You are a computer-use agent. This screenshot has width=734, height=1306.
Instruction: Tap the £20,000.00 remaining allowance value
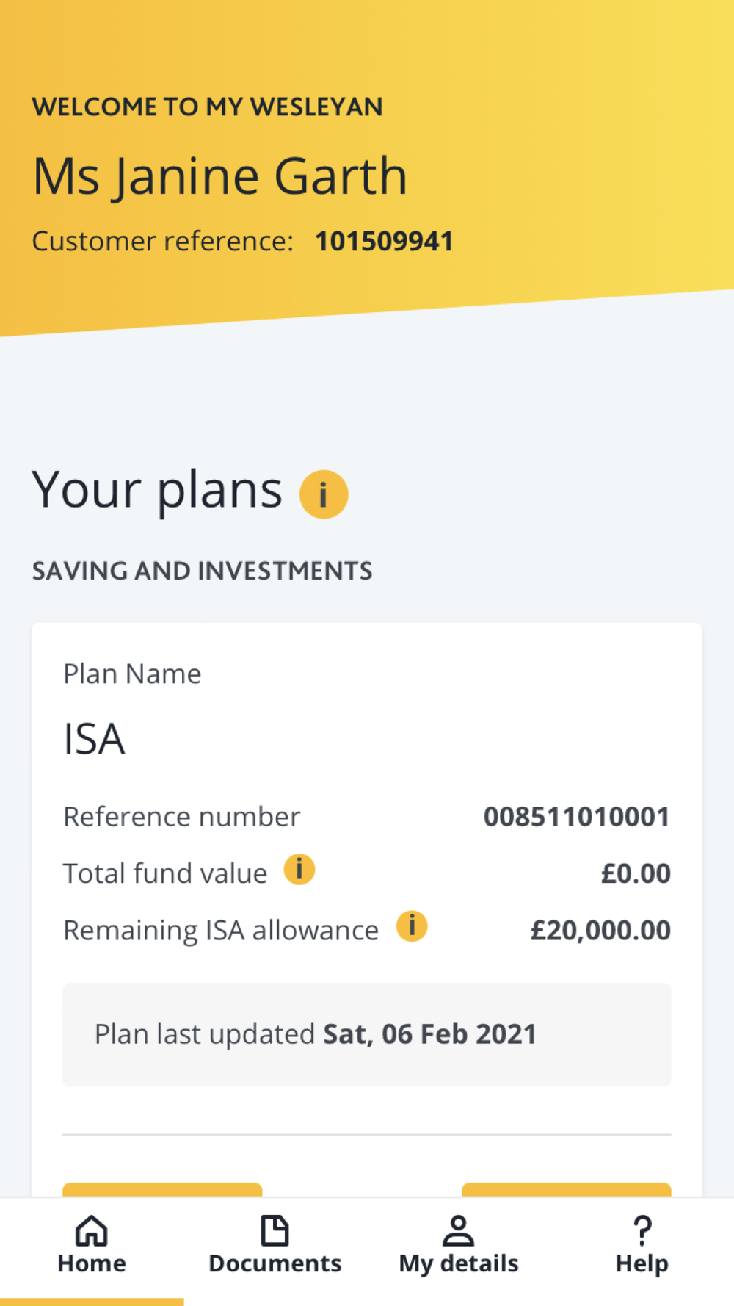tap(600, 931)
